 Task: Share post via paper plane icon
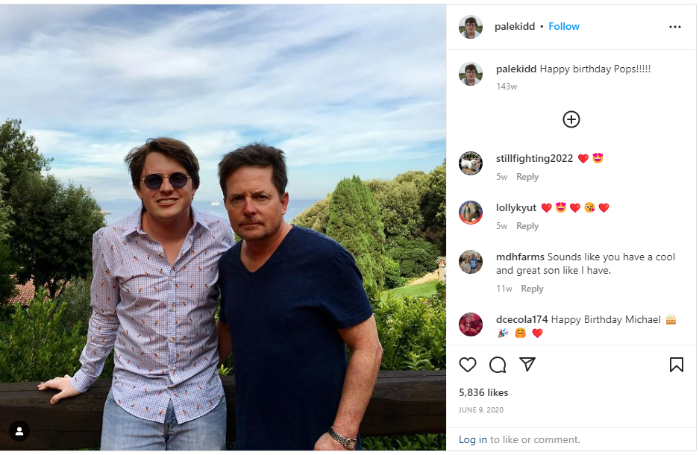tap(527, 365)
